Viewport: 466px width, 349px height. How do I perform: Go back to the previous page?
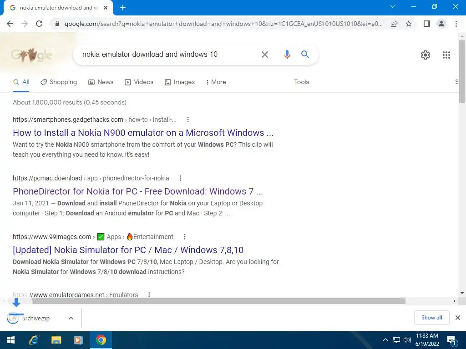[x=10, y=24]
